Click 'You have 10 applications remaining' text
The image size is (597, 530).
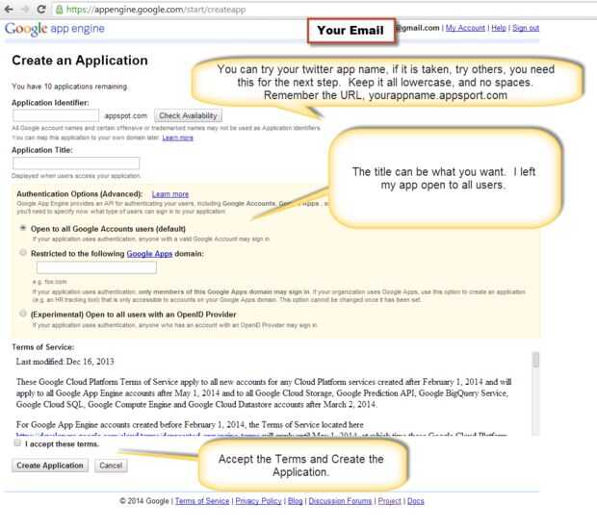coord(69,87)
